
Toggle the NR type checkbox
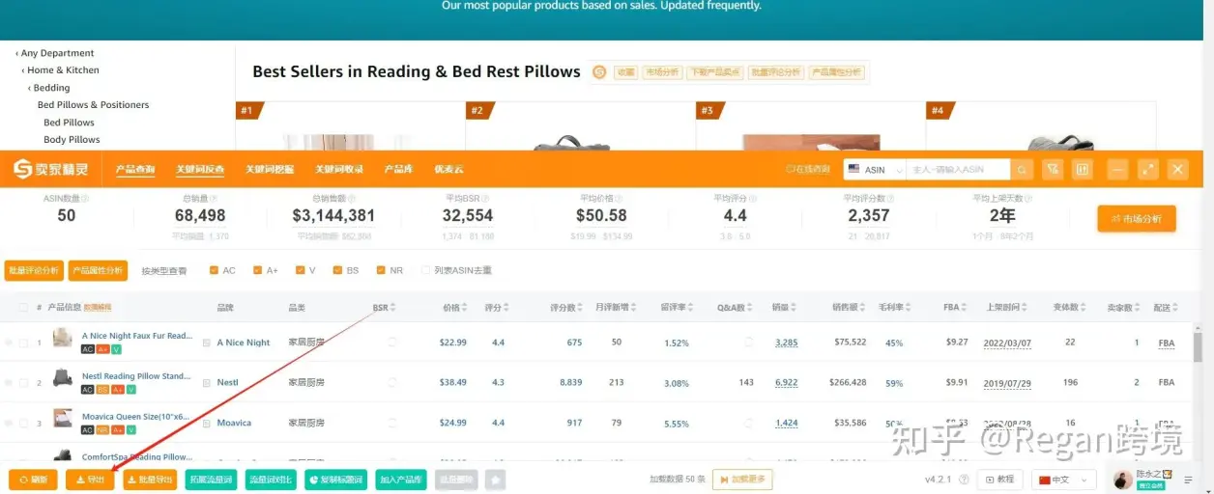tap(381, 271)
